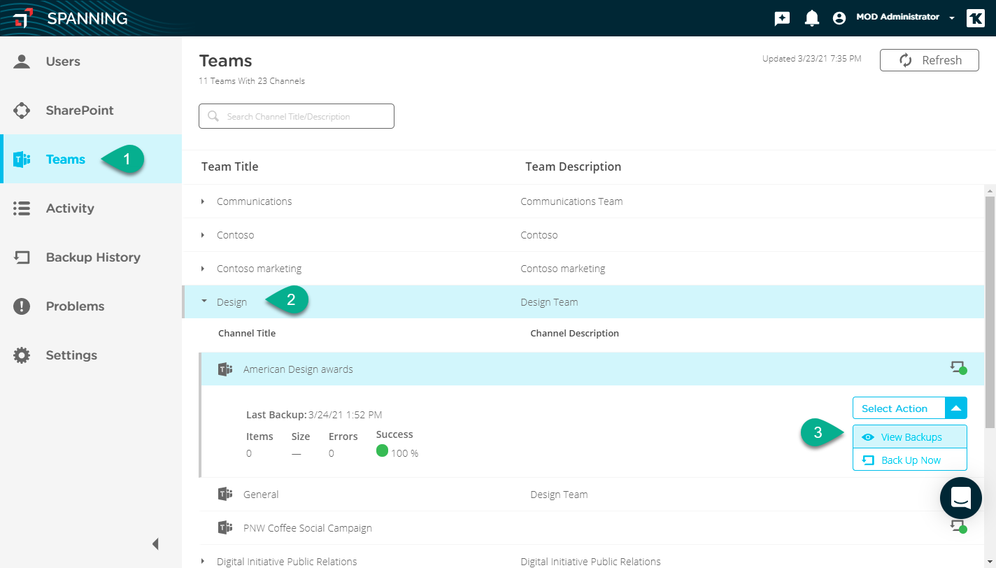This screenshot has height=568, width=996.
Task: Click the Team Title column header
Action: click(230, 166)
